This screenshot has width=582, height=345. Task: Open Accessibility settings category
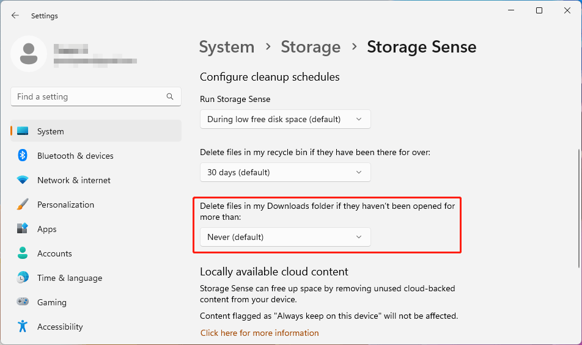click(96, 327)
